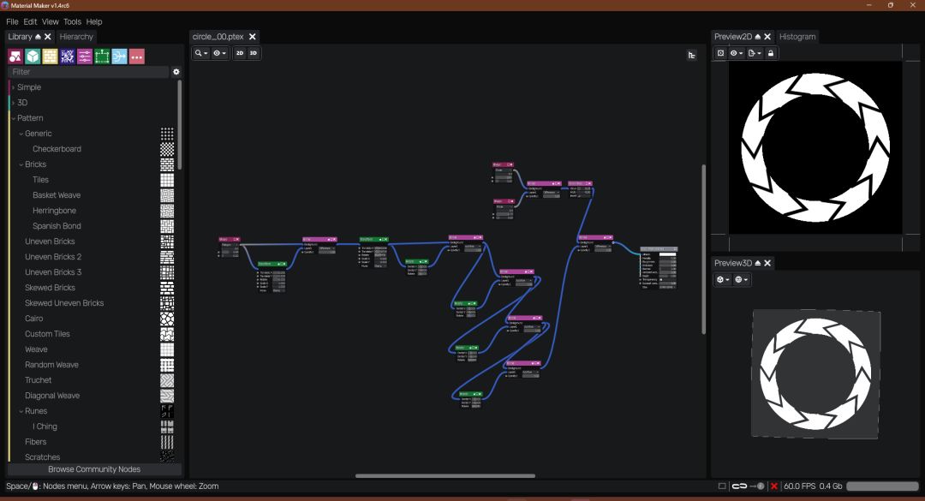925x501 pixels.
Task: Click the Checkerboard pattern thumbnail
Action: [x=167, y=149]
